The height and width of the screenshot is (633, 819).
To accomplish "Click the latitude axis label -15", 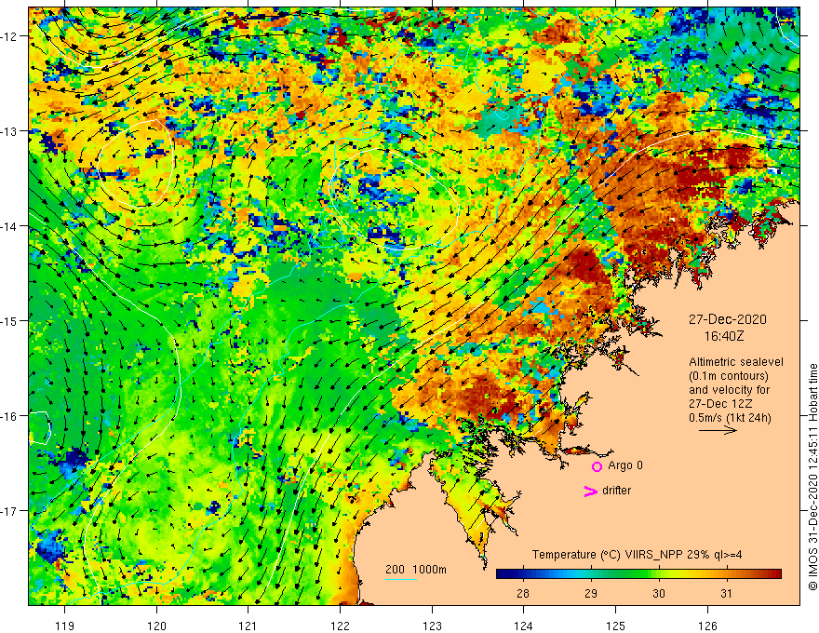I will point(10,320).
